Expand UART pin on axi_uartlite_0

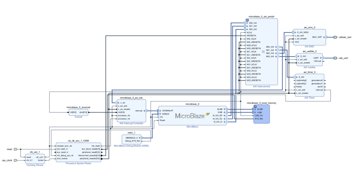[x=321, y=58]
